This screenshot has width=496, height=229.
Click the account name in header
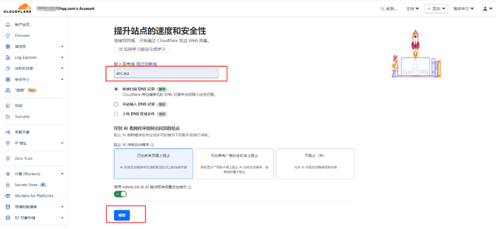click(x=66, y=9)
